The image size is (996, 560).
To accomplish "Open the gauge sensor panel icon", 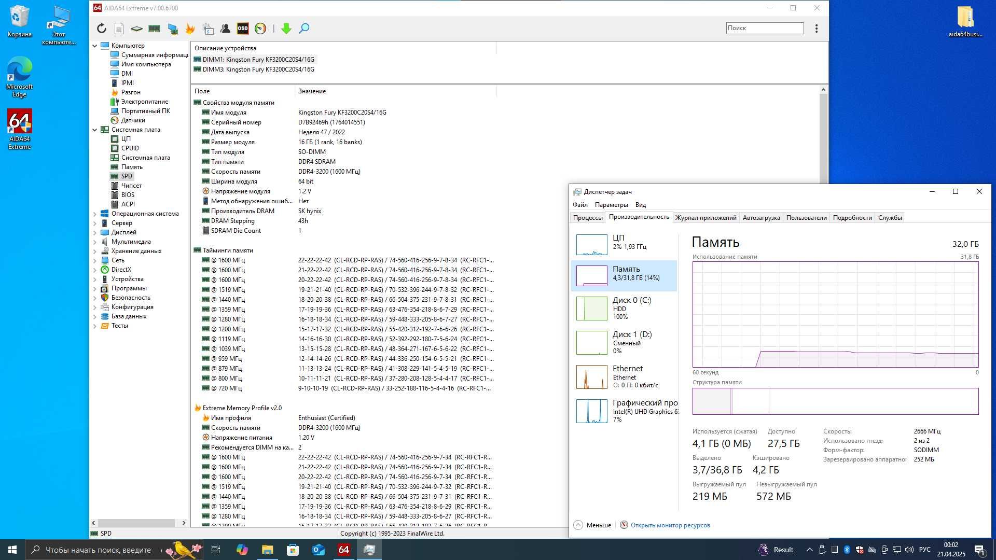I will pyautogui.click(x=260, y=29).
